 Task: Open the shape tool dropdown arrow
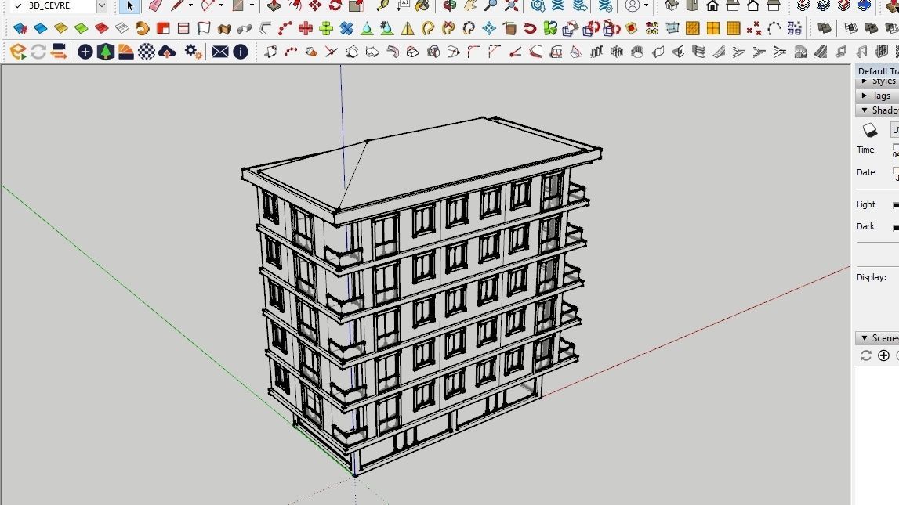pos(252,5)
